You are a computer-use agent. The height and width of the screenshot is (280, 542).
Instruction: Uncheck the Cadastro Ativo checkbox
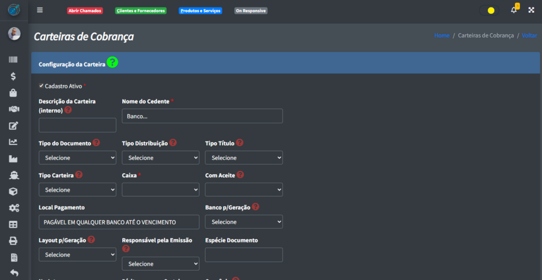pyautogui.click(x=41, y=85)
